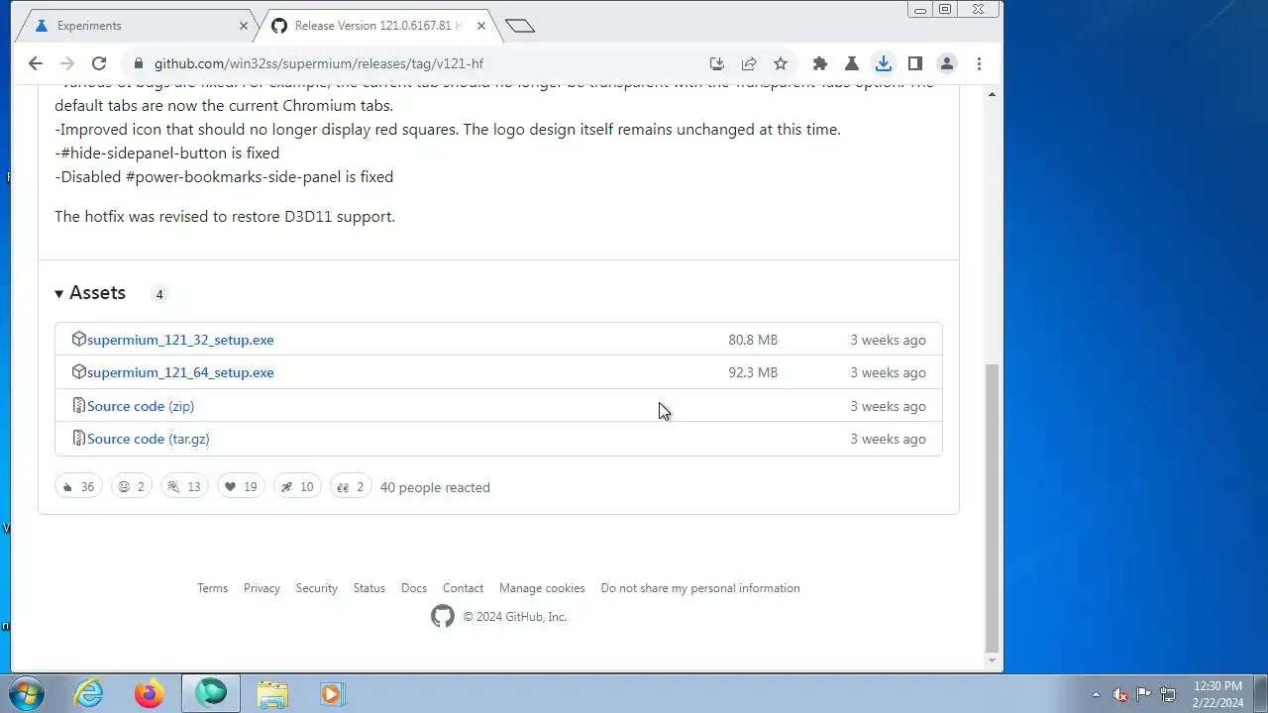Click the scrollbar down arrow

[992, 661]
